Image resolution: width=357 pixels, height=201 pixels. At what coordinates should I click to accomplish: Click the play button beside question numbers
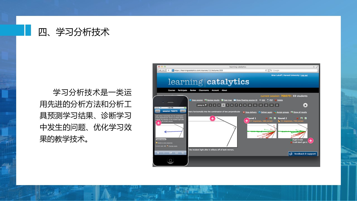click(305, 105)
